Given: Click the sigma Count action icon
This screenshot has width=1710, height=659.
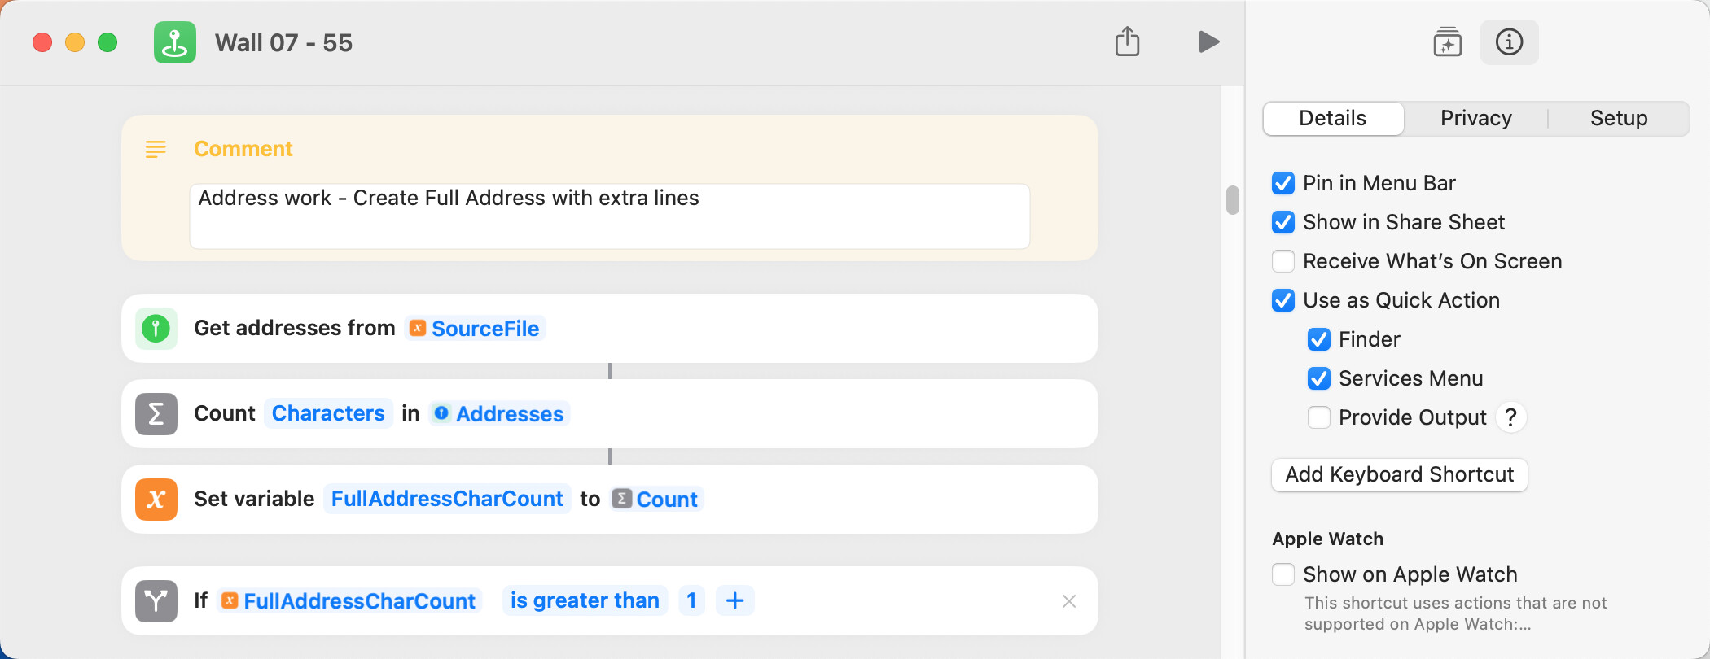Looking at the screenshot, I should click(x=156, y=414).
